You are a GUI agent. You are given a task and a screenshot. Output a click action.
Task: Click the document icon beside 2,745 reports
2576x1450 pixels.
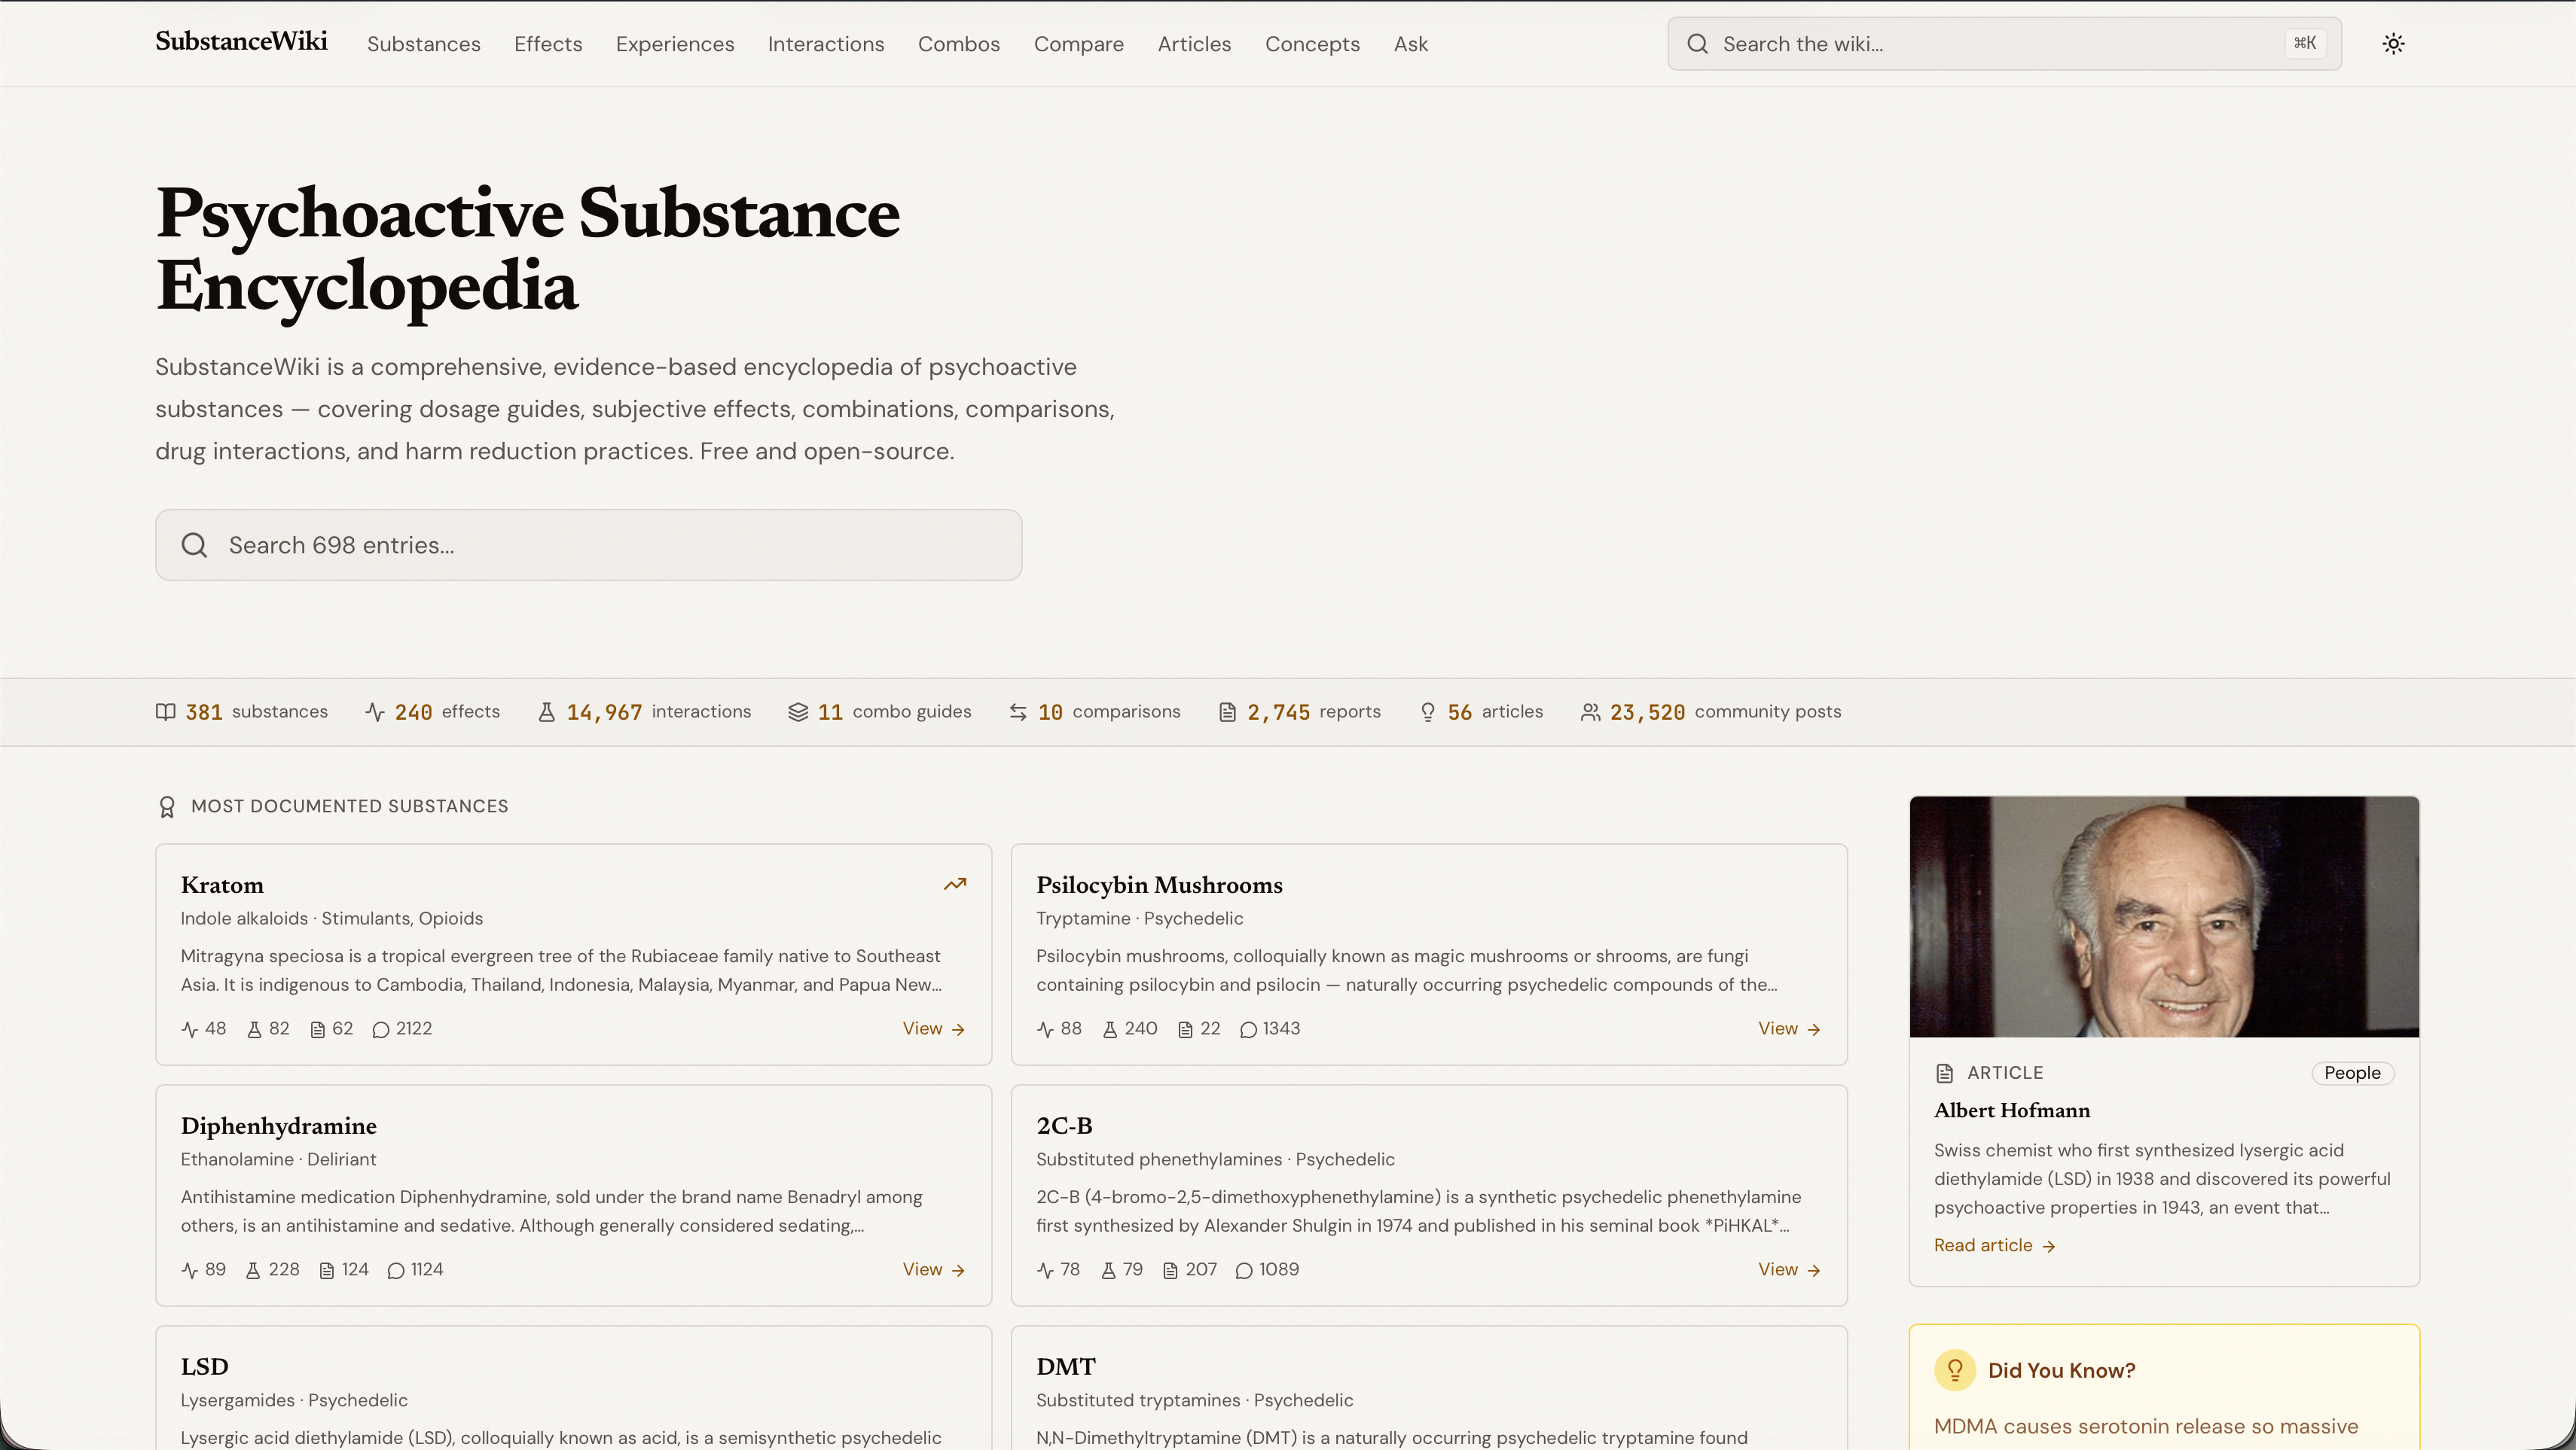click(x=1227, y=711)
